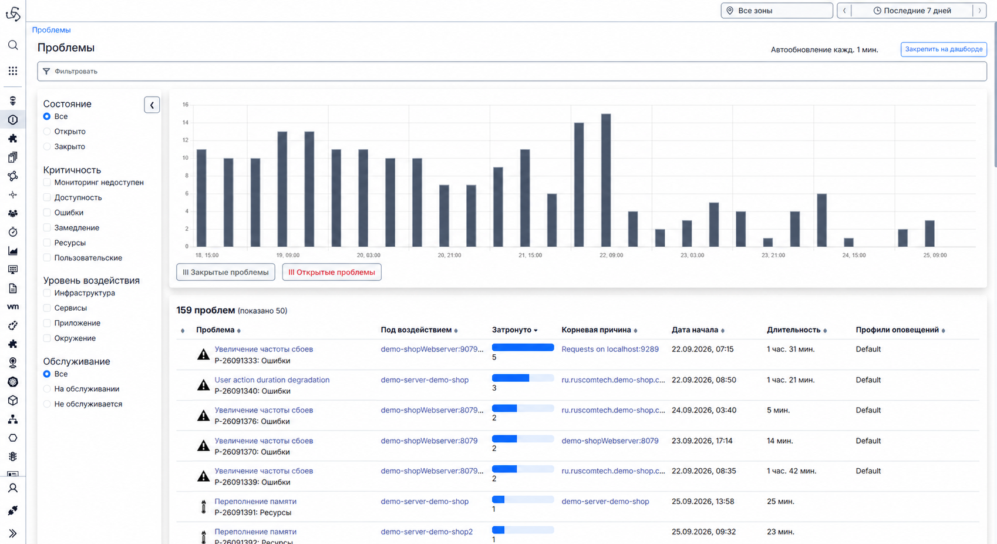Toggle the Открытые проблемы chart series
Image resolution: width=997 pixels, height=544 pixels.
pos(332,273)
